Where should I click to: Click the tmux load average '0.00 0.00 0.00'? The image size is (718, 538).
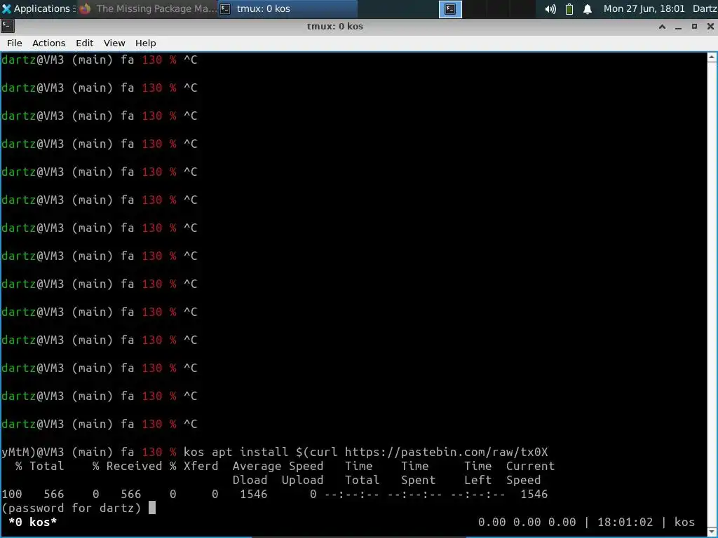pos(527,522)
